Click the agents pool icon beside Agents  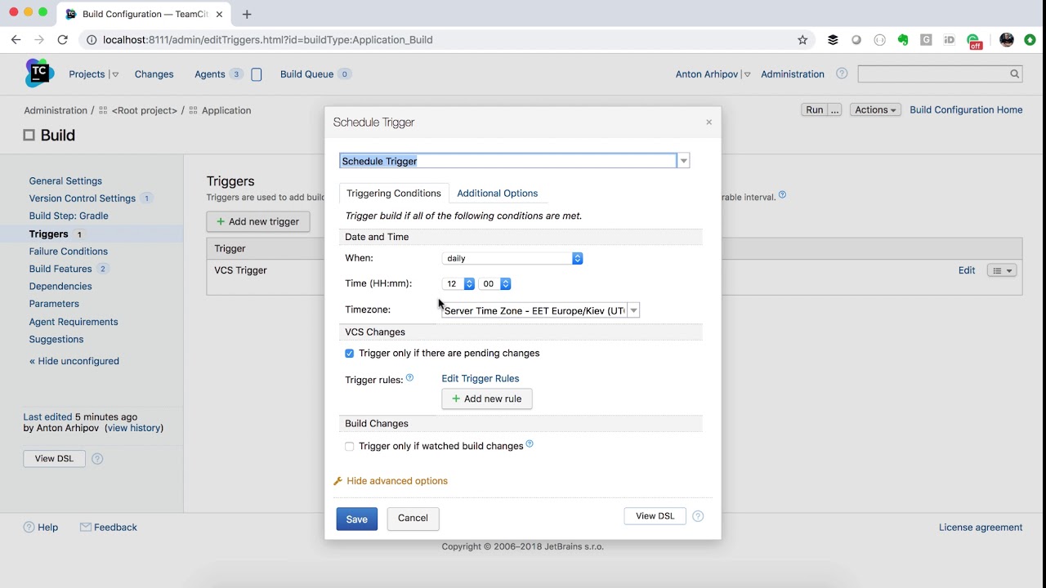point(256,74)
